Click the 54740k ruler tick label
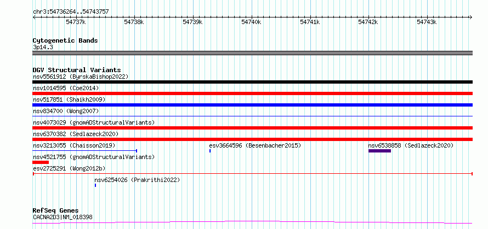The width and height of the screenshot is (488, 229). (x=251, y=22)
